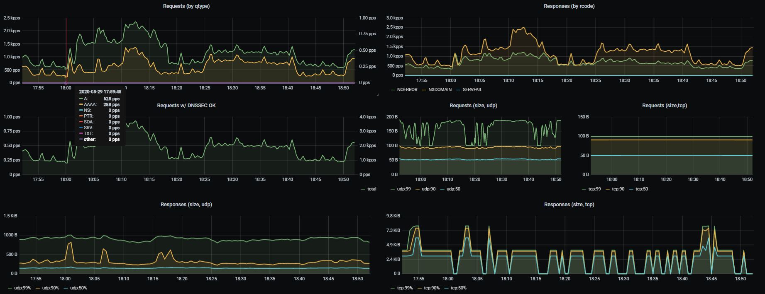Open the Responses (by rcode) panel title menu
This screenshot has width=765, height=294.
click(569, 6)
